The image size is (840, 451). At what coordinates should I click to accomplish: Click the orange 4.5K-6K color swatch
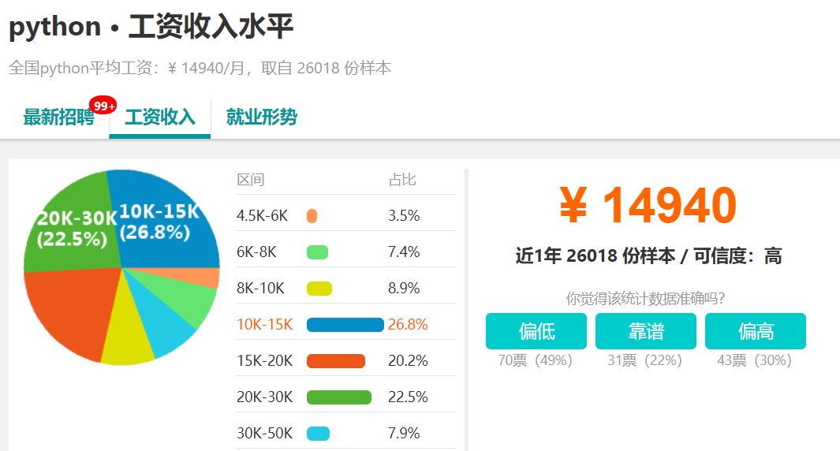click(x=312, y=216)
